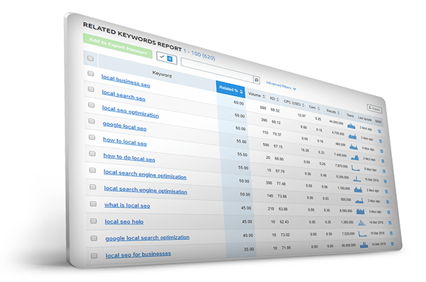View trend chart for how to local seo
Screen dimensions: 426x282
pyautogui.click(x=356, y=168)
